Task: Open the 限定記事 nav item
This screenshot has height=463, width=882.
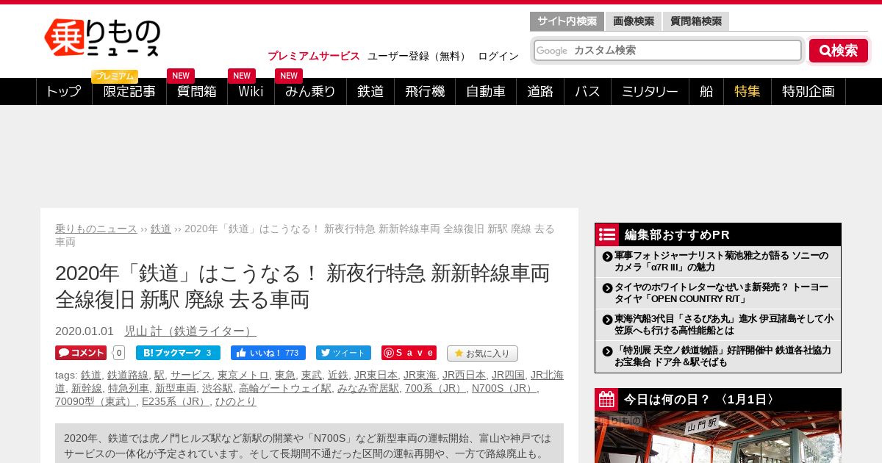Action: (x=129, y=92)
